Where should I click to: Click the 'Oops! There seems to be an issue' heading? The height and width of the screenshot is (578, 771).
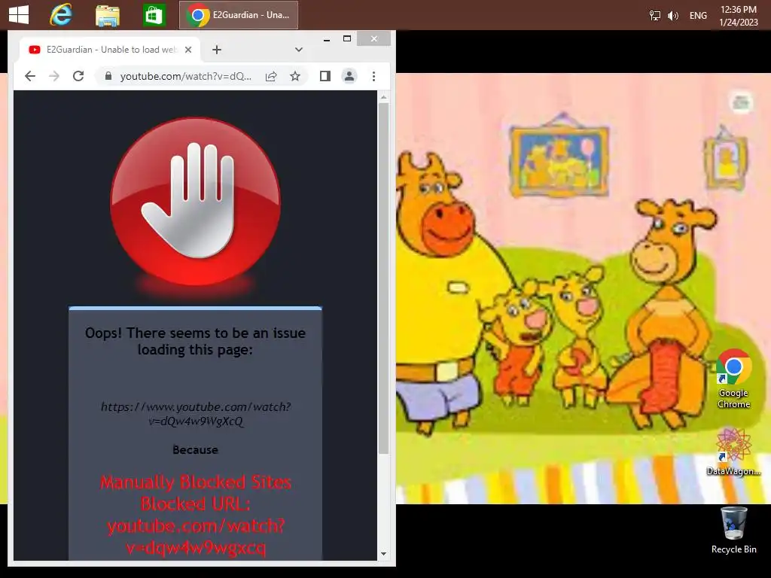click(195, 341)
